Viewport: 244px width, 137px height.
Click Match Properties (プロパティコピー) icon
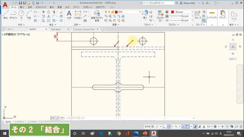(161, 16)
